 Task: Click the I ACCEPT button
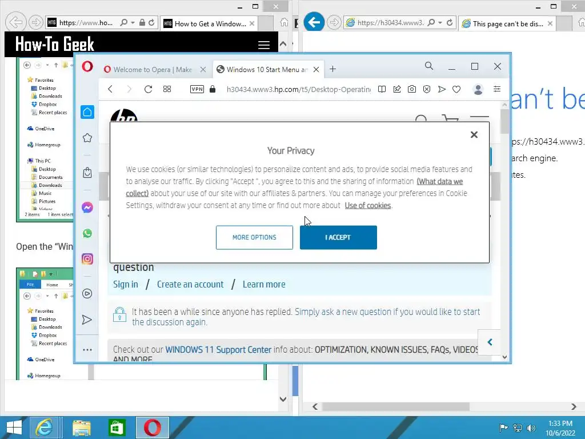(338, 237)
